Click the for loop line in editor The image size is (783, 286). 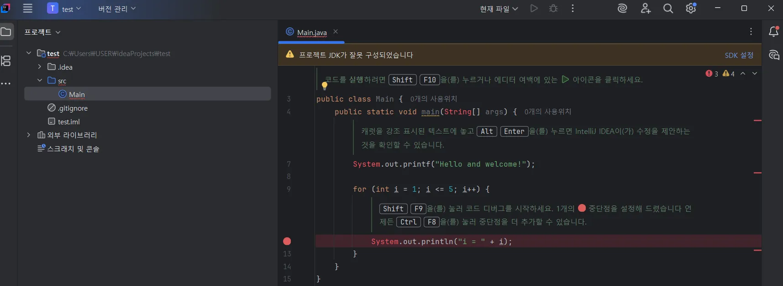click(421, 189)
